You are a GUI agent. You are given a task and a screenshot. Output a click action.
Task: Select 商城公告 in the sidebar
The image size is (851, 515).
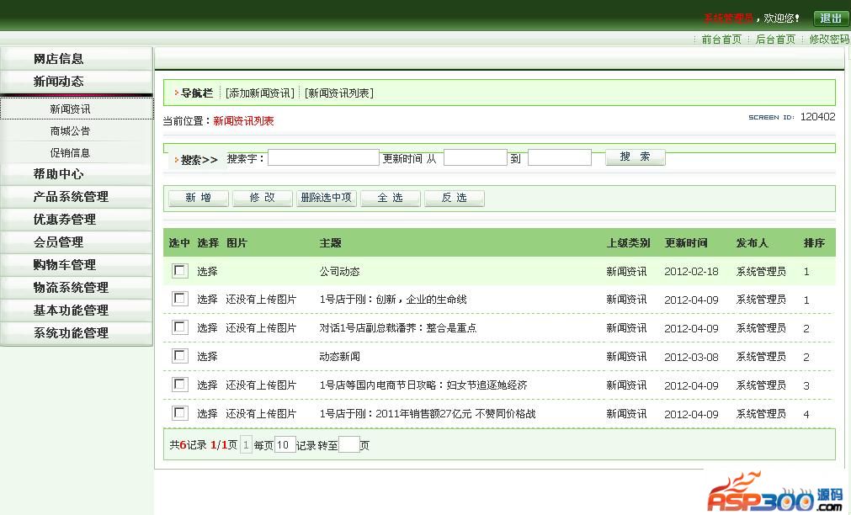70,131
